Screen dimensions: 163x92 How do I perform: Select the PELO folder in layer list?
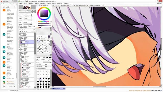(27, 61)
